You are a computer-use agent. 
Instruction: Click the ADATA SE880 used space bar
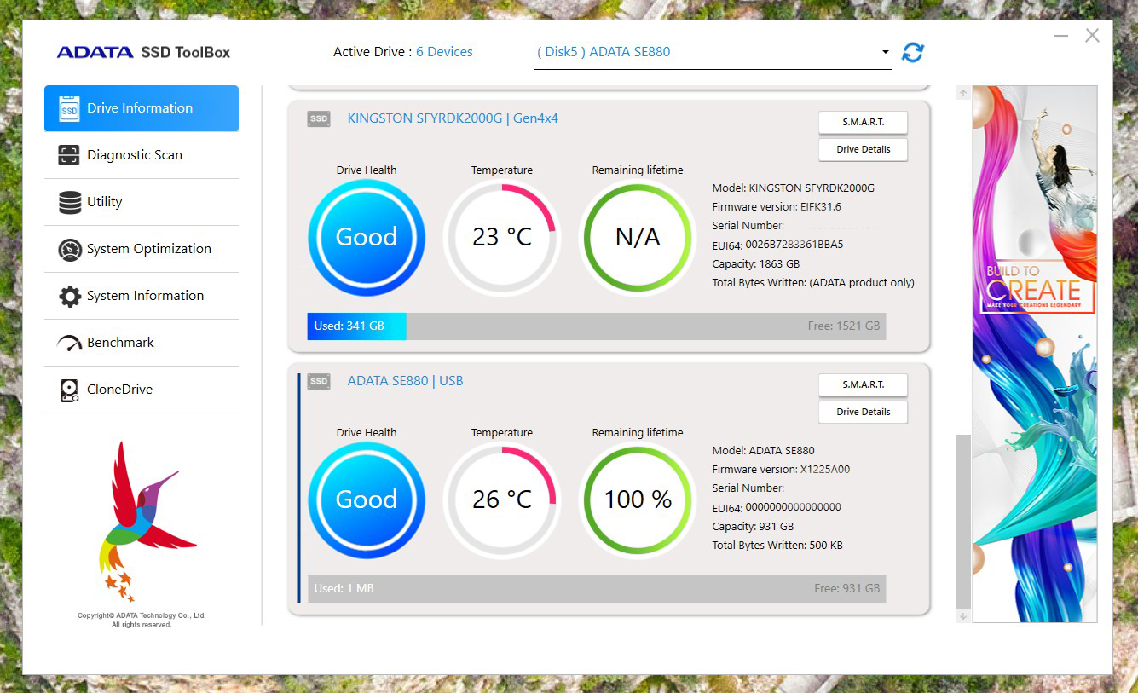(596, 588)
